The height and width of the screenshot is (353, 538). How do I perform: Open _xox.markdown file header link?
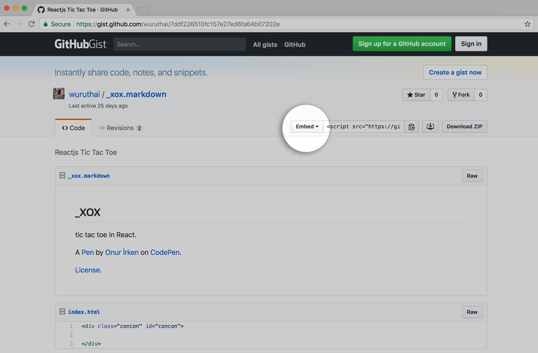click(89, 176)
